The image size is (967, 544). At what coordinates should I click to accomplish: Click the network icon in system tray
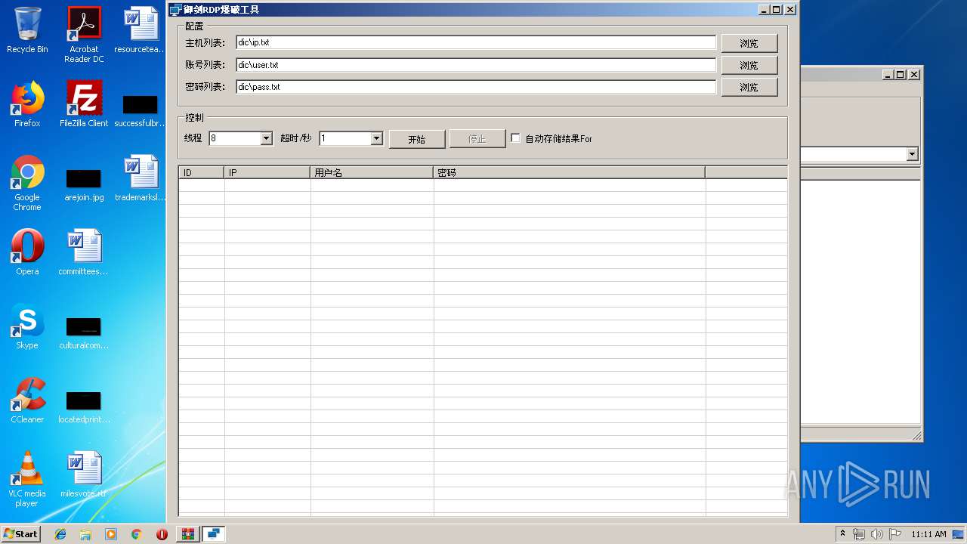859,534
